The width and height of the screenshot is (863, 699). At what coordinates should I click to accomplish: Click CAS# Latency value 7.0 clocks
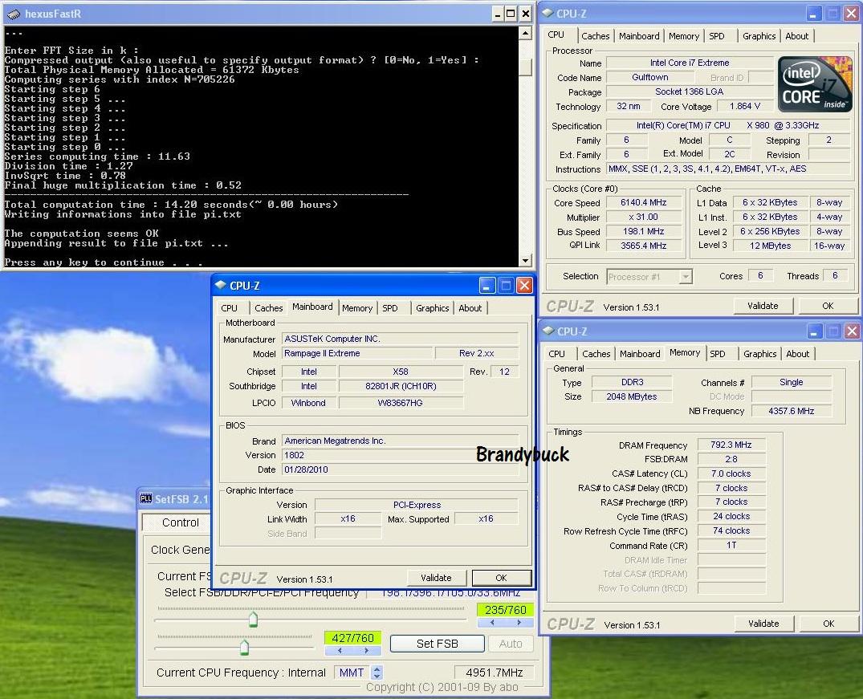[x=731, y=473]
